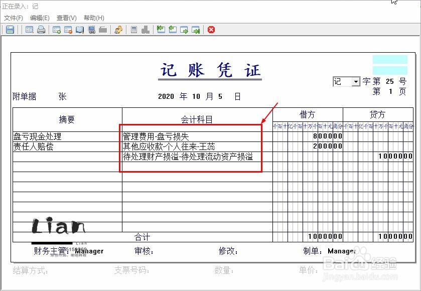Select account cell 其他应收款-个人往来-王蕊
The image size is (421, 291).
pos(197,147)
